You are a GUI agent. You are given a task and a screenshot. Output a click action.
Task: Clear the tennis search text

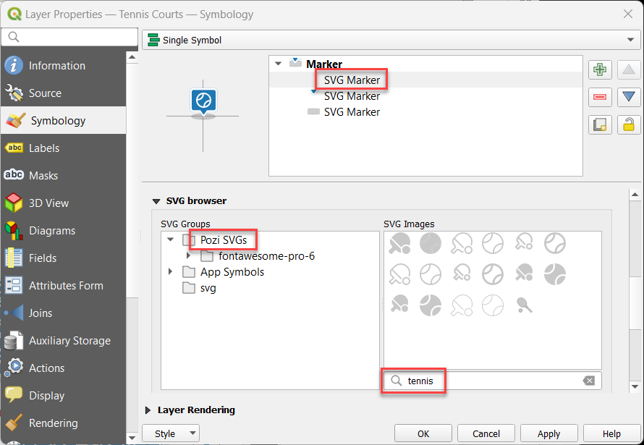pos(589,381)
